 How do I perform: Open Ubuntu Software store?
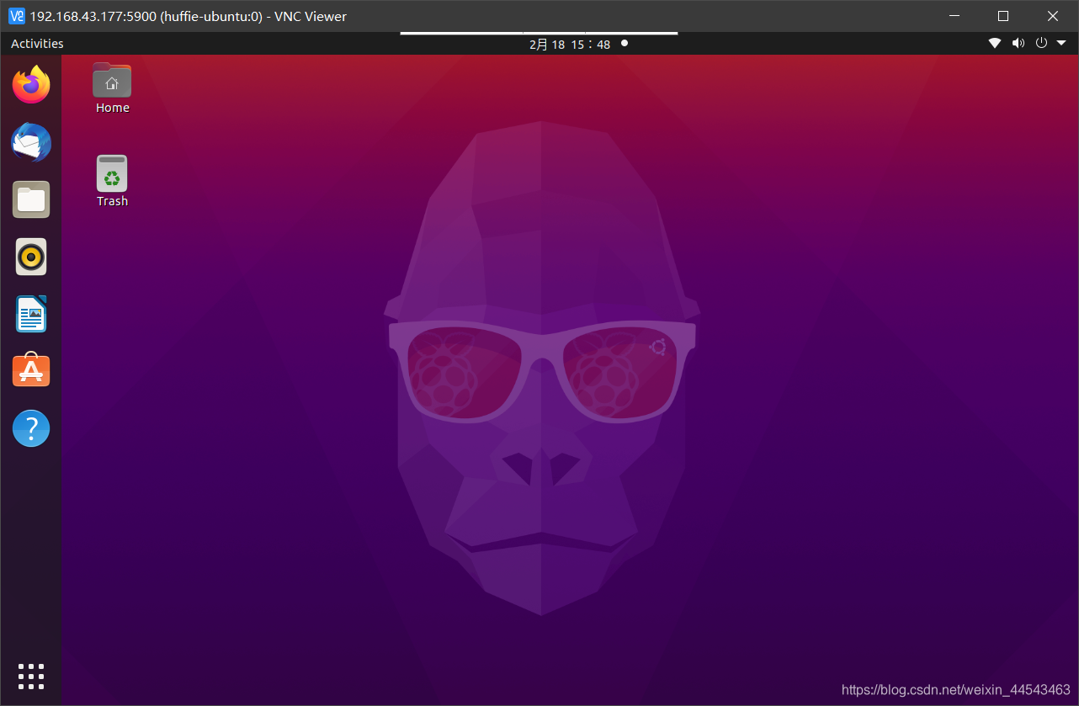31,371
